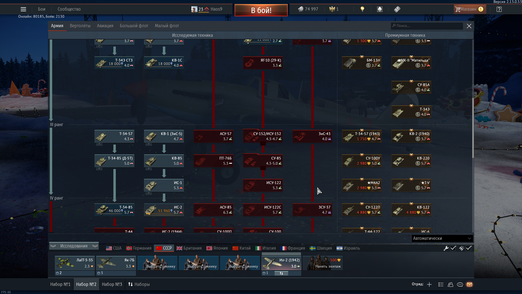Expand the СУ-152/ИСУ-152 vehicle group
522x294 pixels.
pyautogui.click(x=263, y=136)
